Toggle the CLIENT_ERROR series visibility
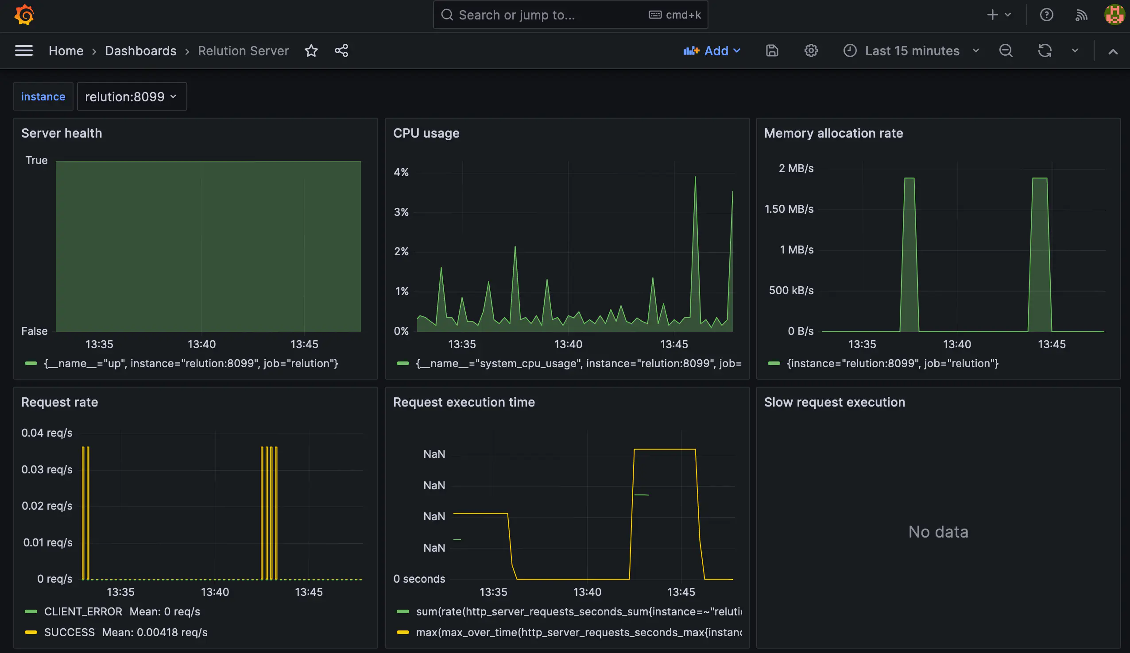Viewport: 1130px width, 653px height. click(x=83, y=611)
